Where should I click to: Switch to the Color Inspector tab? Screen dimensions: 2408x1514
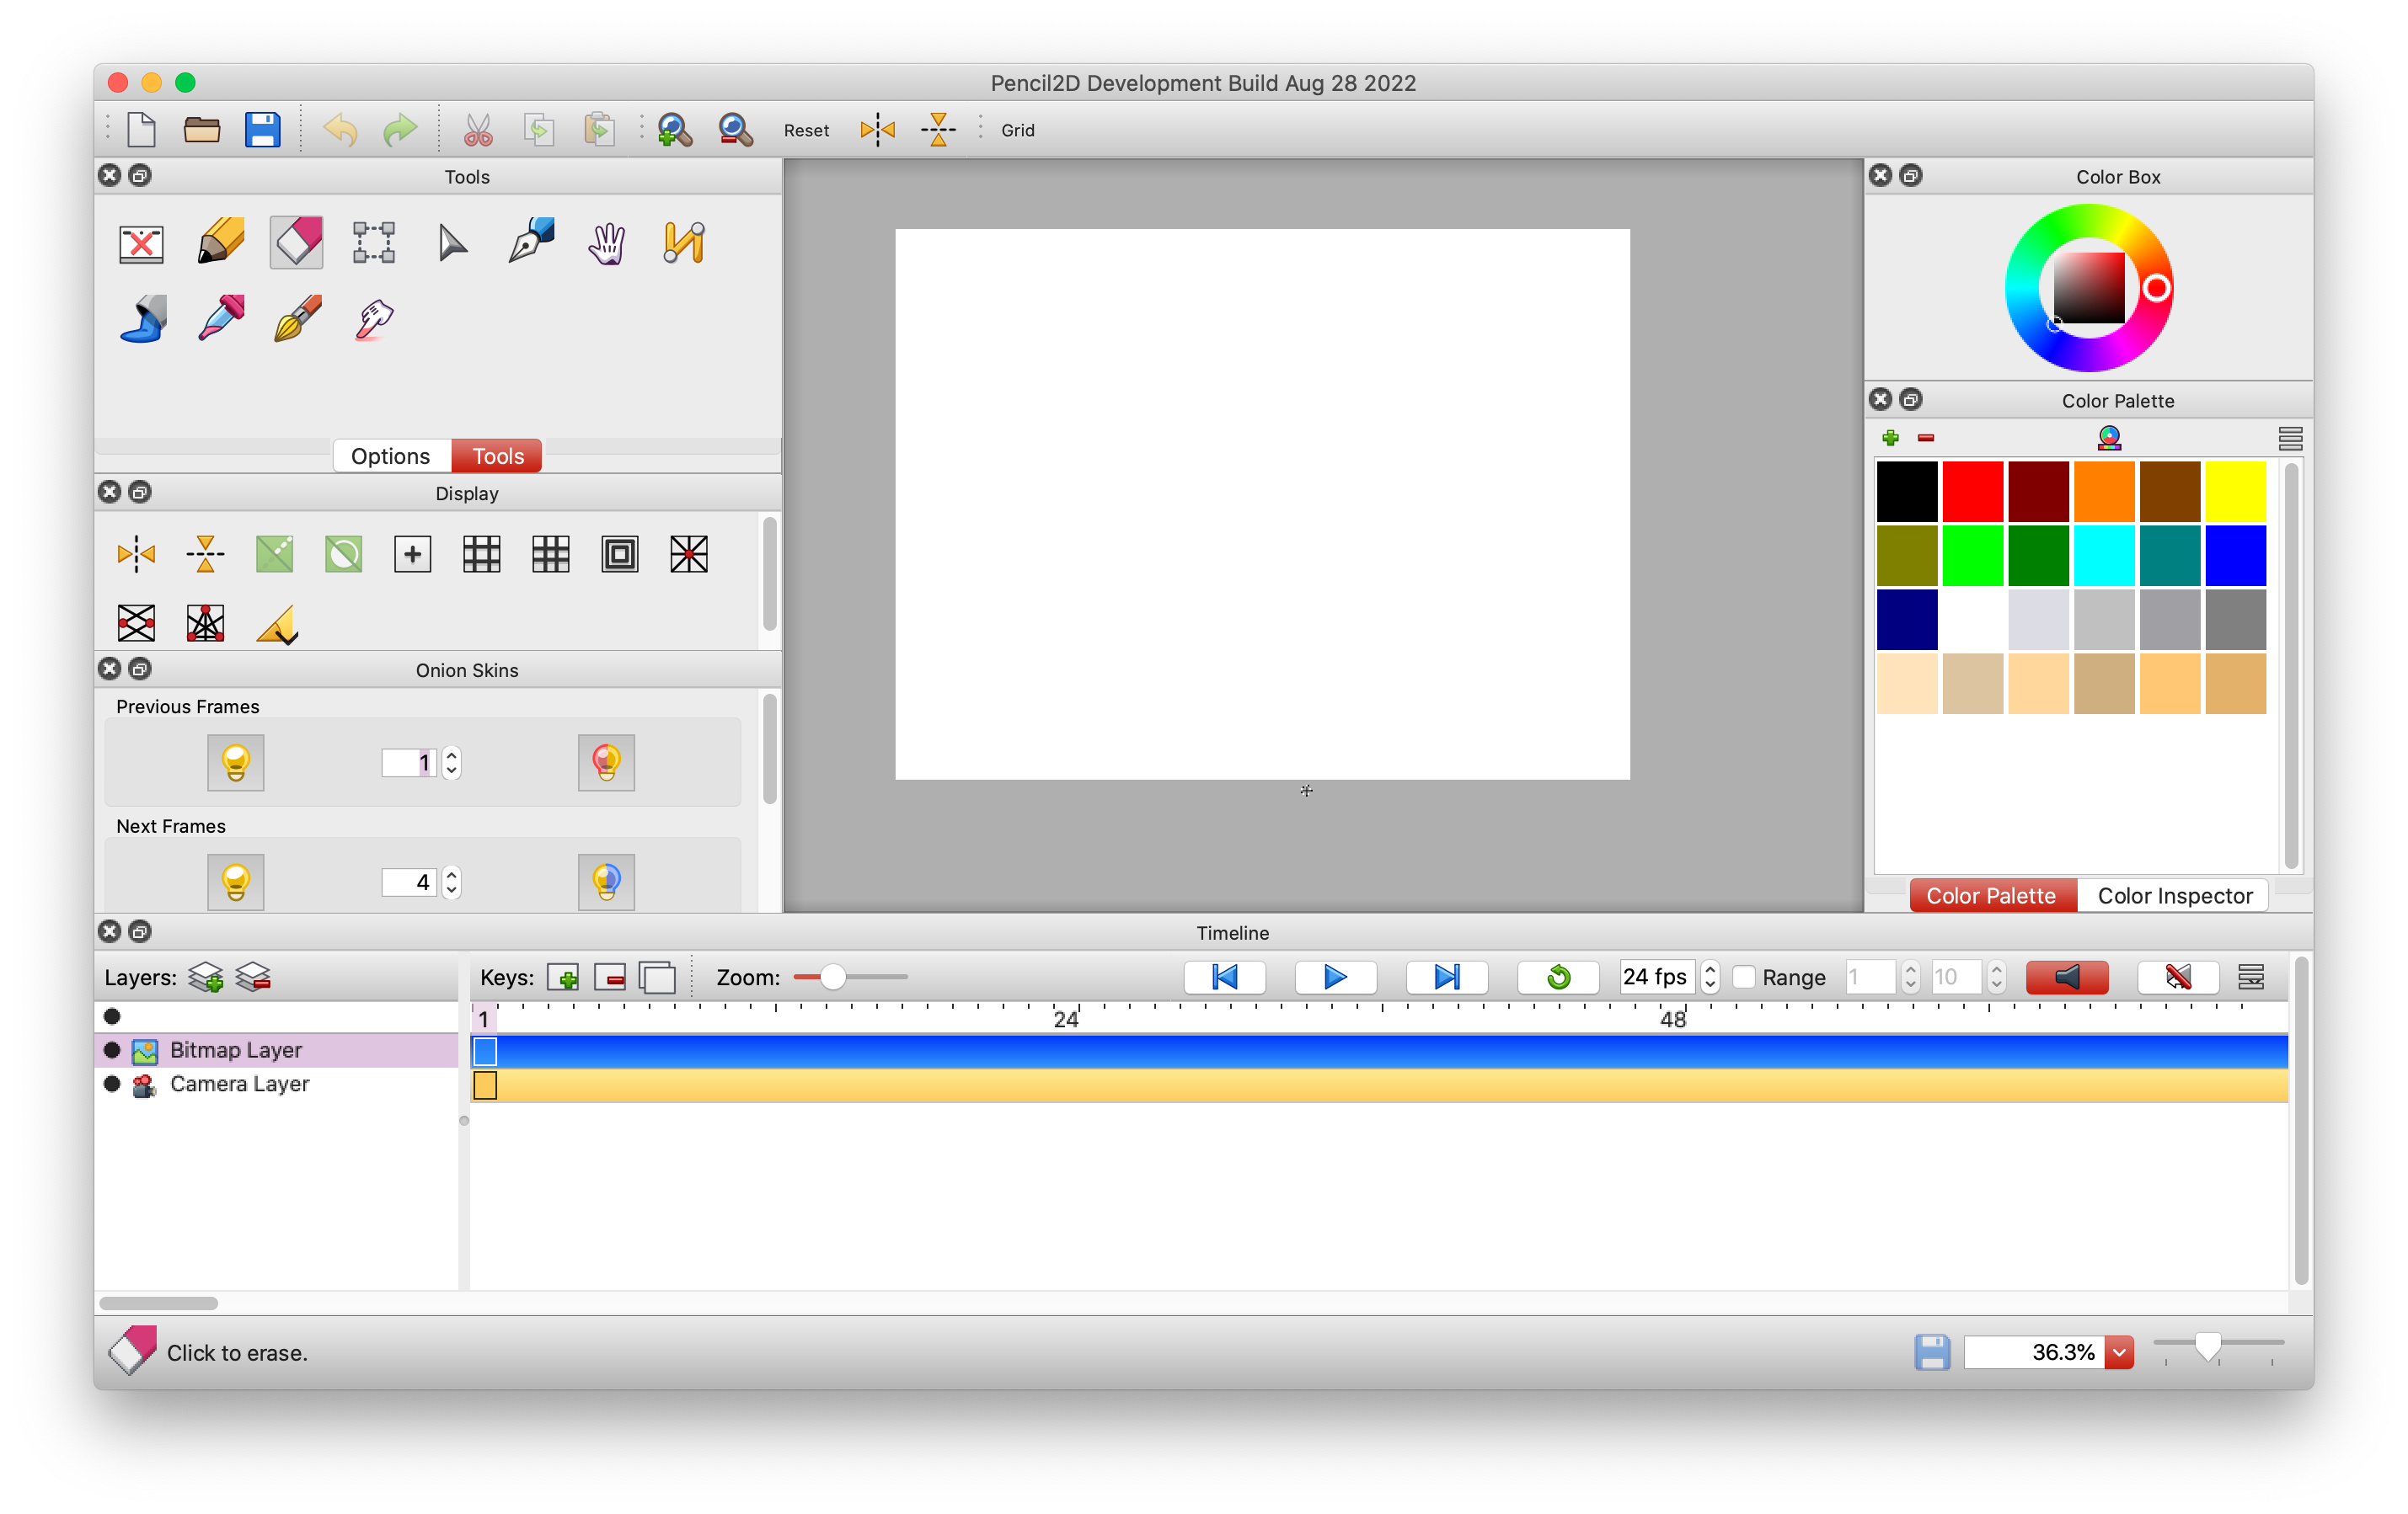point(2174,895)
